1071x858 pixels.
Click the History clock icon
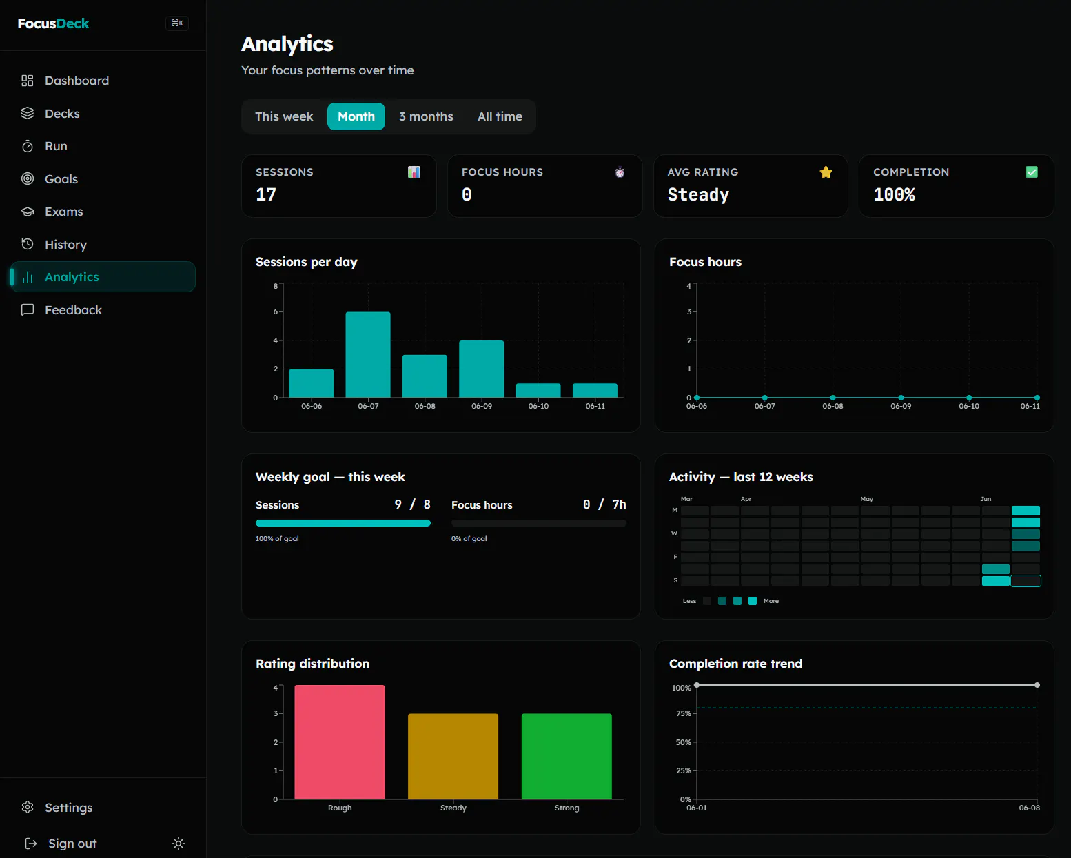click(28, 244)
